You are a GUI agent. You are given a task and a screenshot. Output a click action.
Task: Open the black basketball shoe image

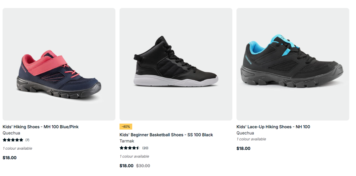pyautogui.click(x=176, y=64)
